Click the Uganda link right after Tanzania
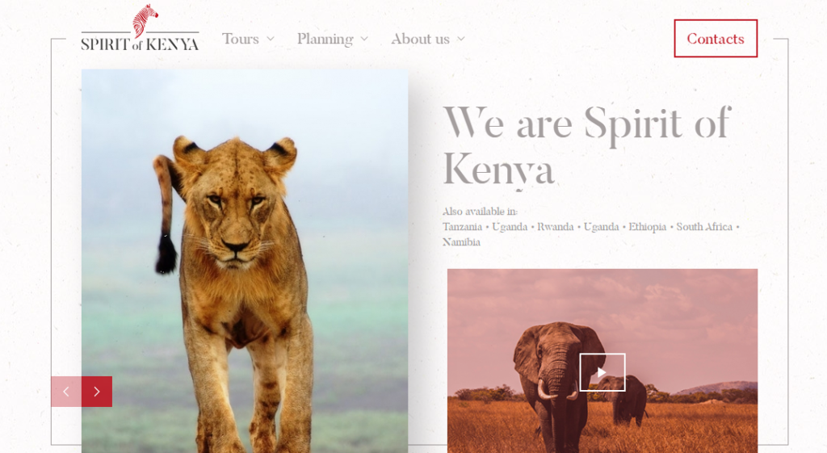 510,227
